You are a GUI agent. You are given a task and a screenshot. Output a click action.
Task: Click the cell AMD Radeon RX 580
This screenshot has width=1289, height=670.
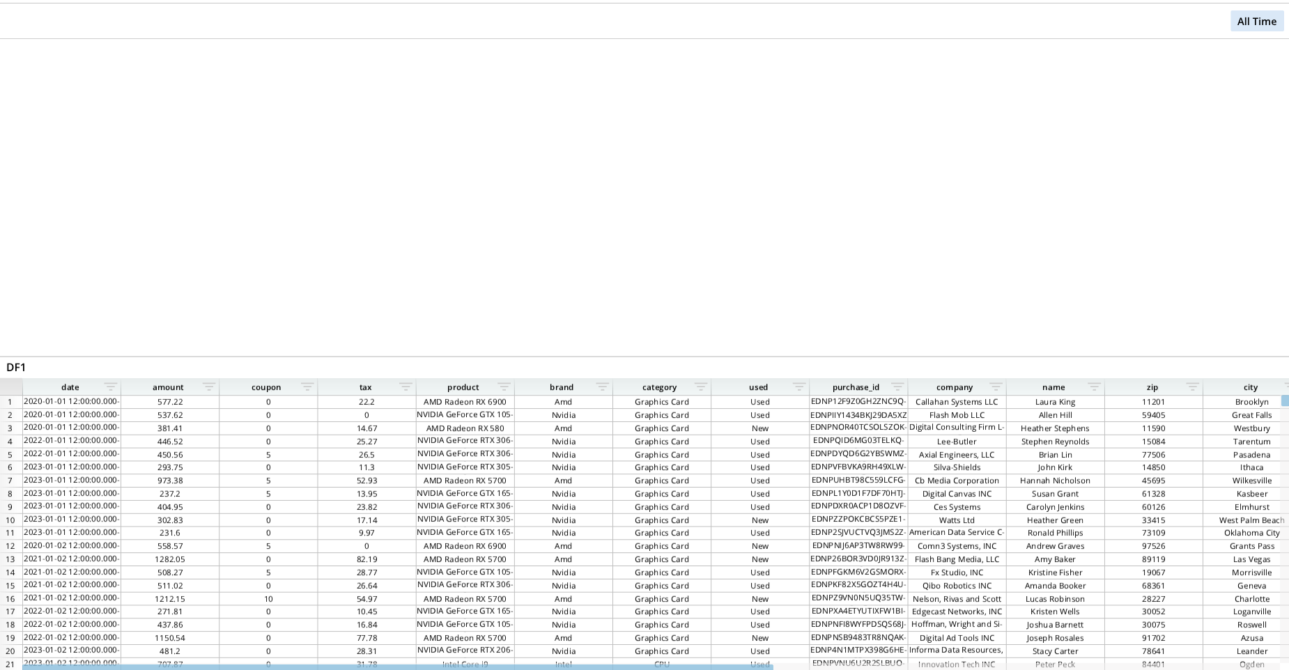(465, 428)
